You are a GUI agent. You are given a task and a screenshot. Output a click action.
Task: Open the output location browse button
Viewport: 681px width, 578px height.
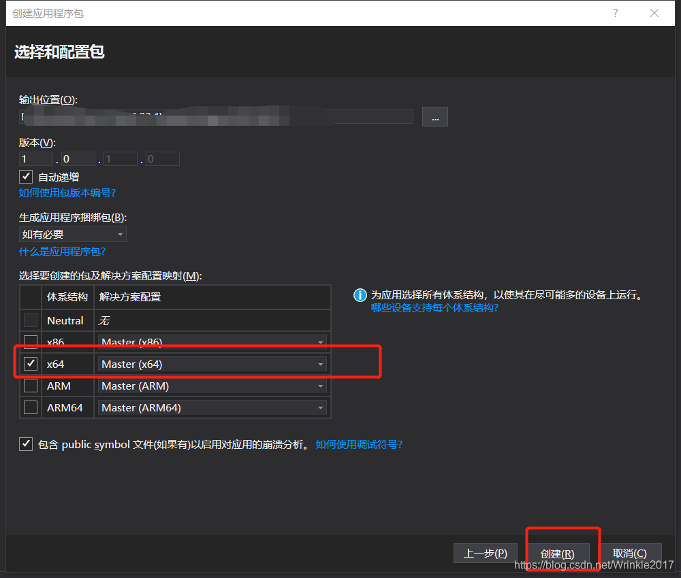[434, 117]
